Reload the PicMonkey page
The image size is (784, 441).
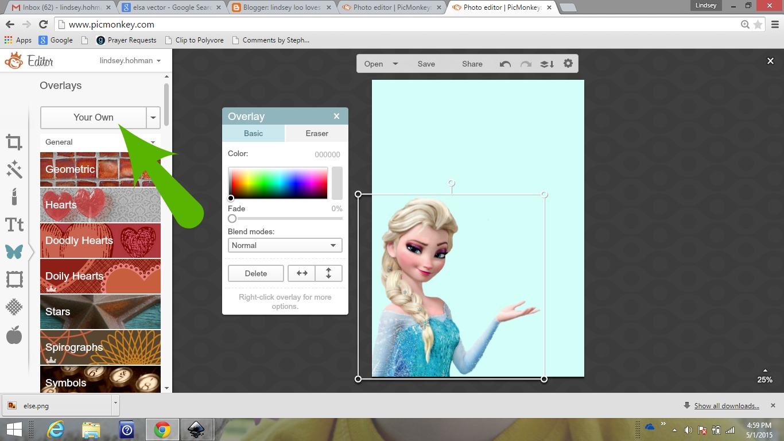pyautogui.click(x=43, y=25)
